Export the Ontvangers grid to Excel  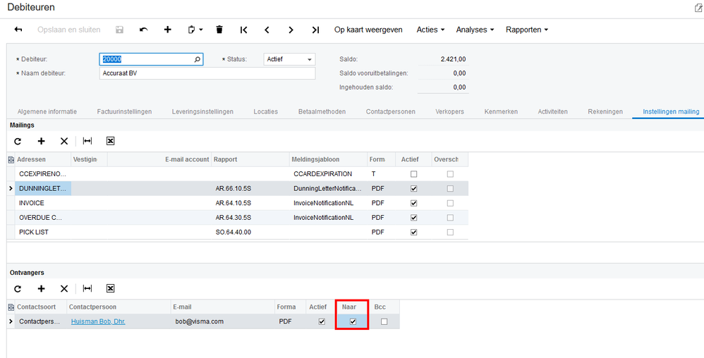tap(111, 288)
